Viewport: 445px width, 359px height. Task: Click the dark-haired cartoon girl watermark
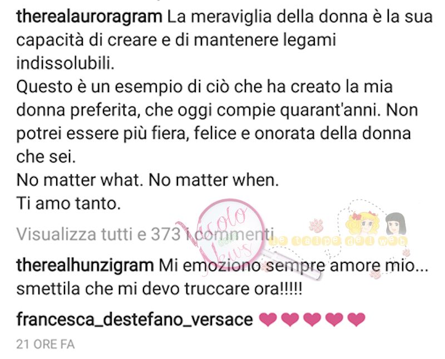point(395,223)
